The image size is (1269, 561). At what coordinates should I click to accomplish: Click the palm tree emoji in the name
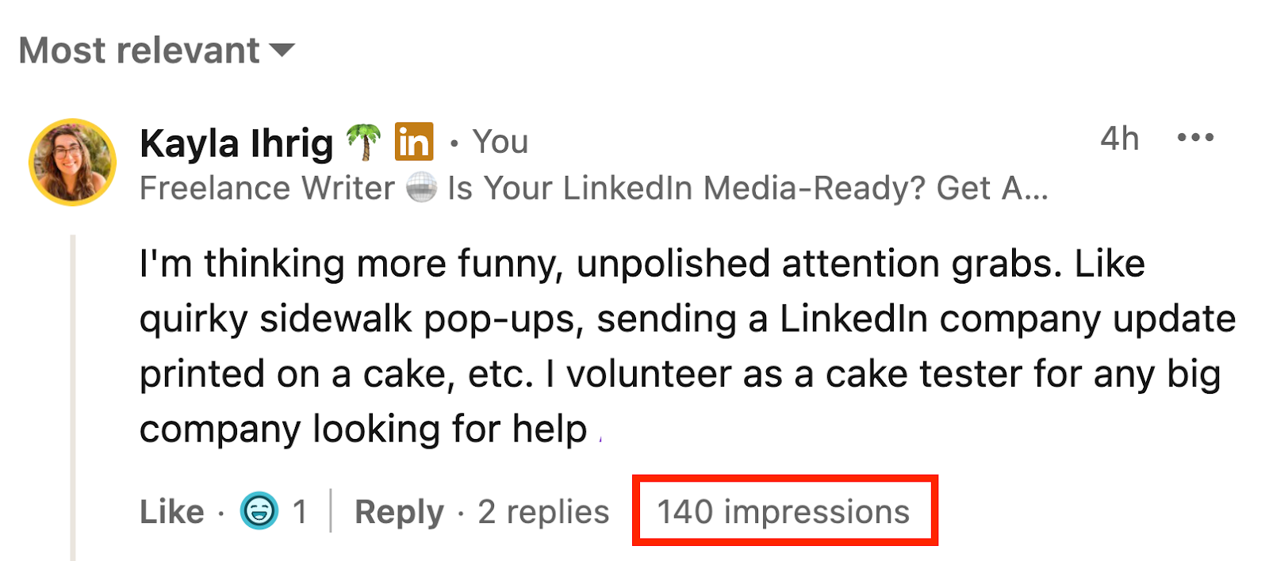[x=365, y=143]
